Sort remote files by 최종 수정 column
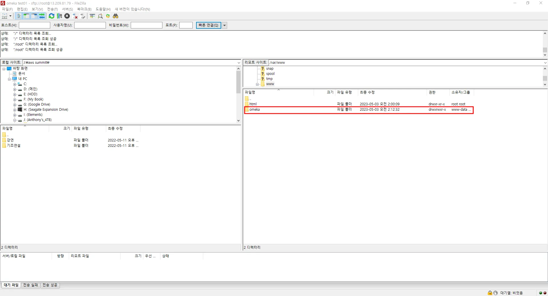Viewport: 548px width, 296px height. pyautogui.click(x=392, y=92)
